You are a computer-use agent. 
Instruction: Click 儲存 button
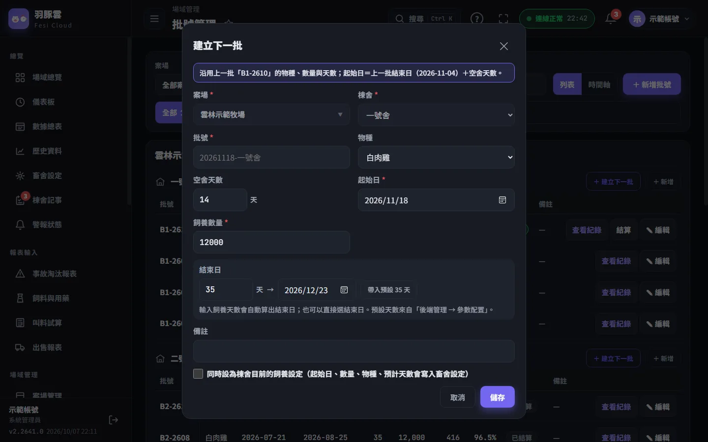click(x=497, y=397)
